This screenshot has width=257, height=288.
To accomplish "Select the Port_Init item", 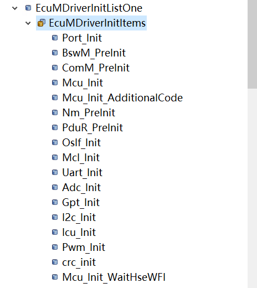I will click(82, 38).
